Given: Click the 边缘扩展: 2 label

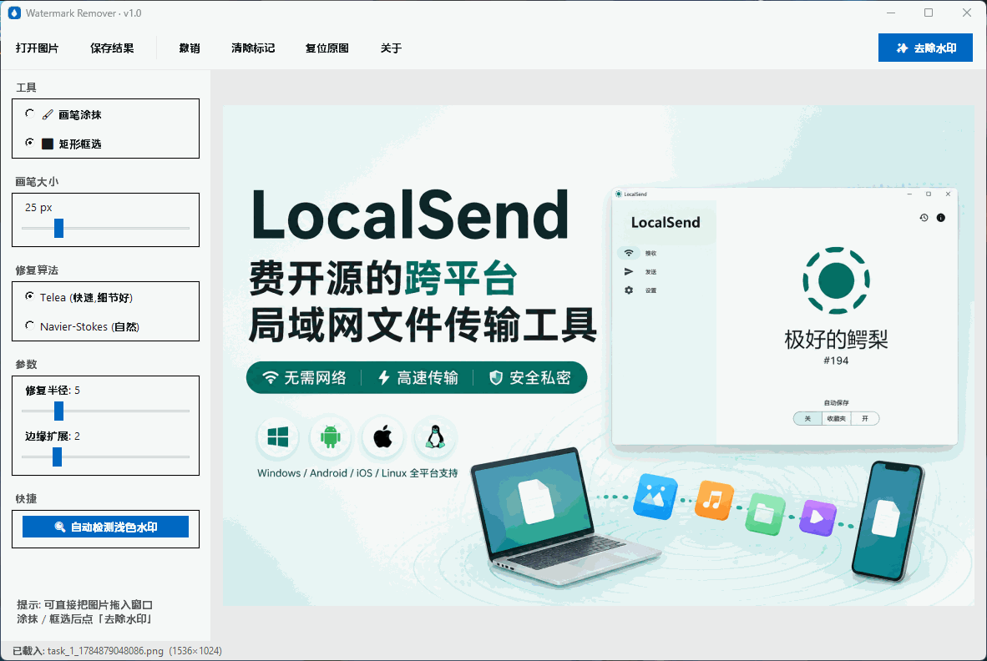Looking at the screenshot, I should click(53, 436).
